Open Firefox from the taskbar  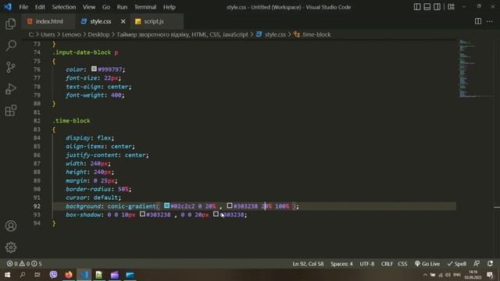[x=69, y=274]
